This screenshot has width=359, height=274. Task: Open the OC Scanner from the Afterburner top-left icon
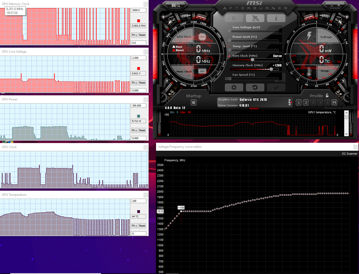pos(176,5)
